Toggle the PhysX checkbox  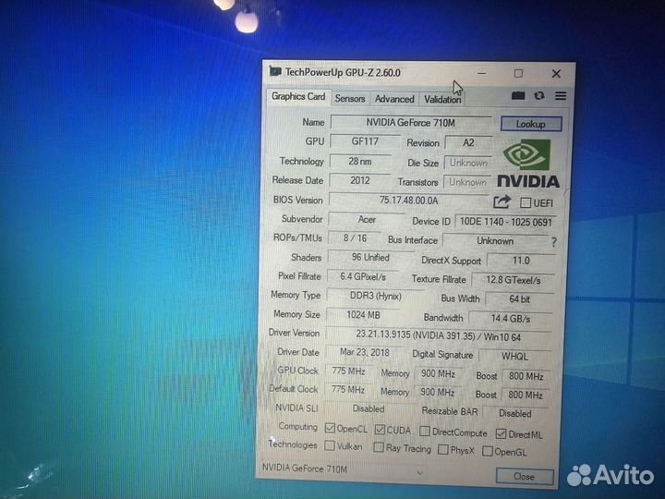coord(443,449)
